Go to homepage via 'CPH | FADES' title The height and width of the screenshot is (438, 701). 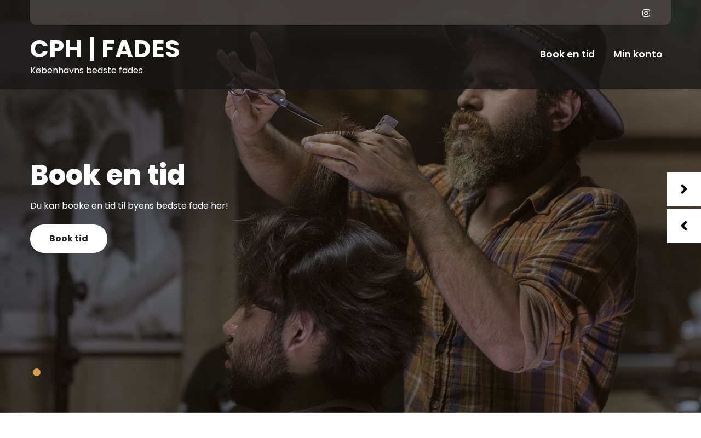(x=105, y=49)
